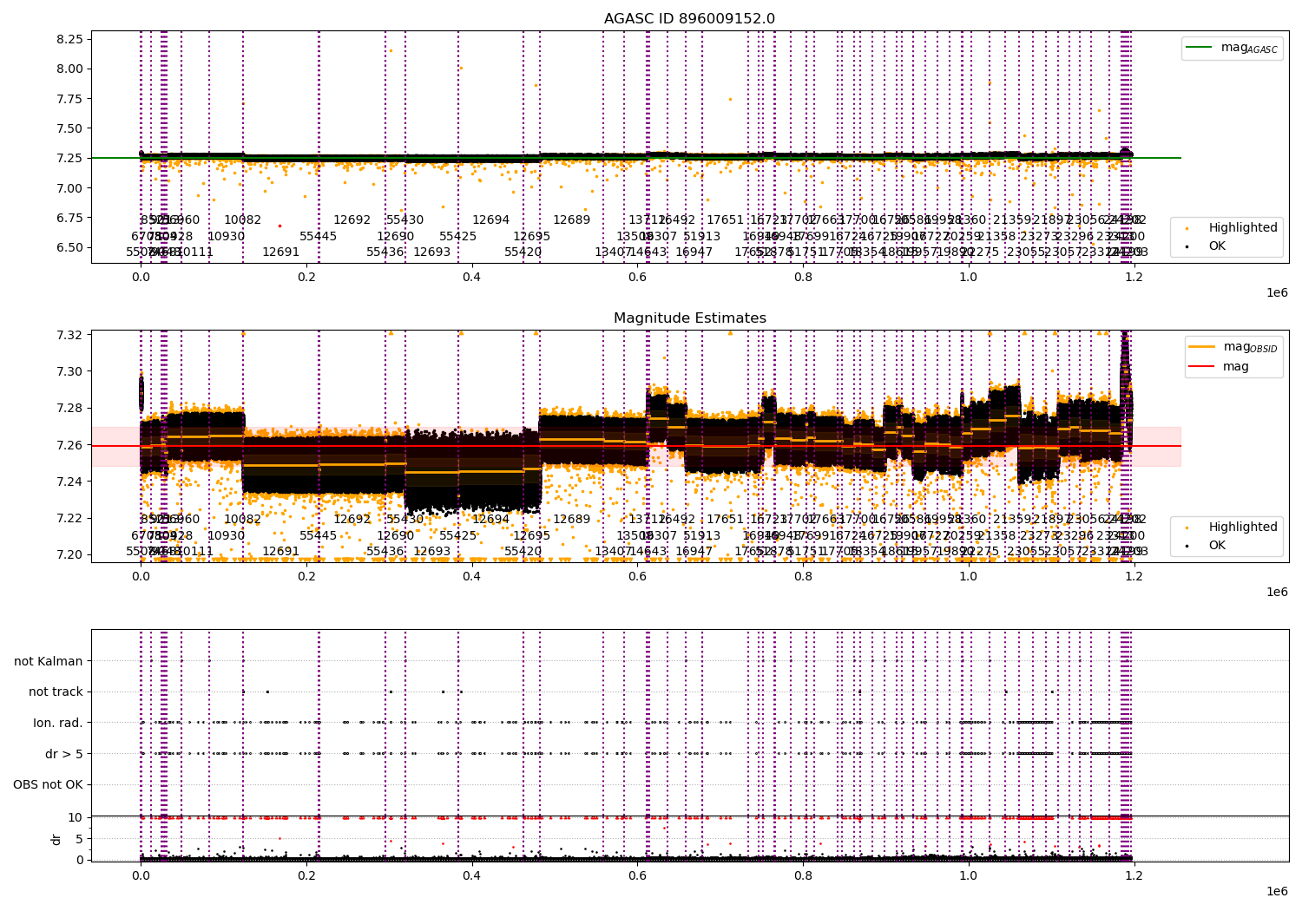The image size is (1302, 911).
Task: Click the 10 tick on the dr axis
Action: tap(76, 817)
